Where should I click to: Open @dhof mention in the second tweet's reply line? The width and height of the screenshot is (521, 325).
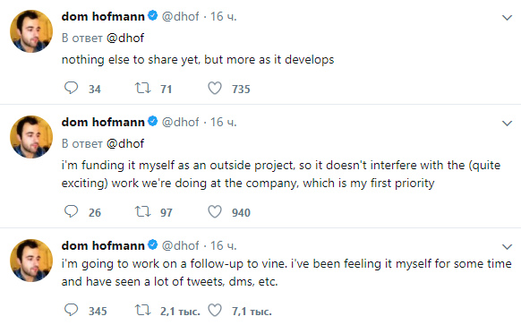pos(125,143)
